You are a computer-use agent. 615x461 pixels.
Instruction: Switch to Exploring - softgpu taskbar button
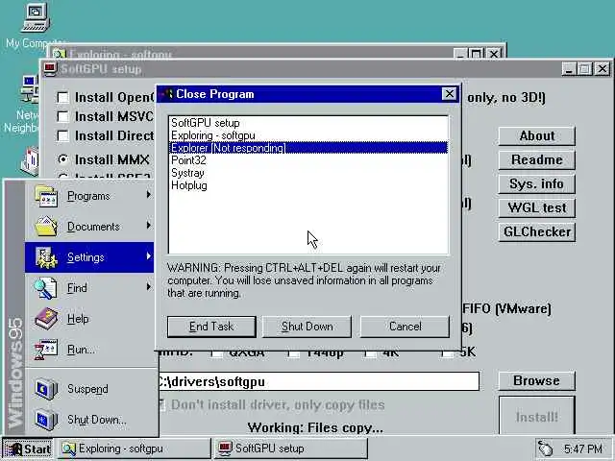point(135,449)
